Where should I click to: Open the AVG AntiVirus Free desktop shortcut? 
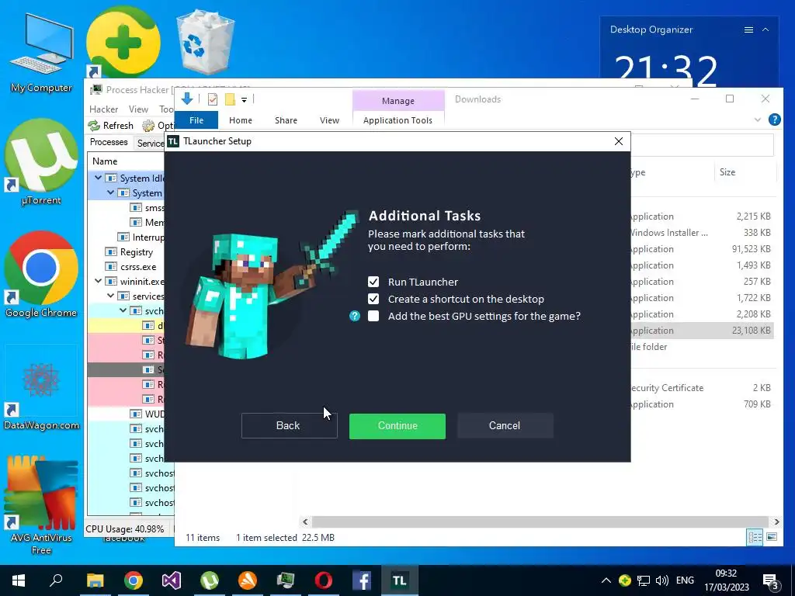(x=42, y=504)
